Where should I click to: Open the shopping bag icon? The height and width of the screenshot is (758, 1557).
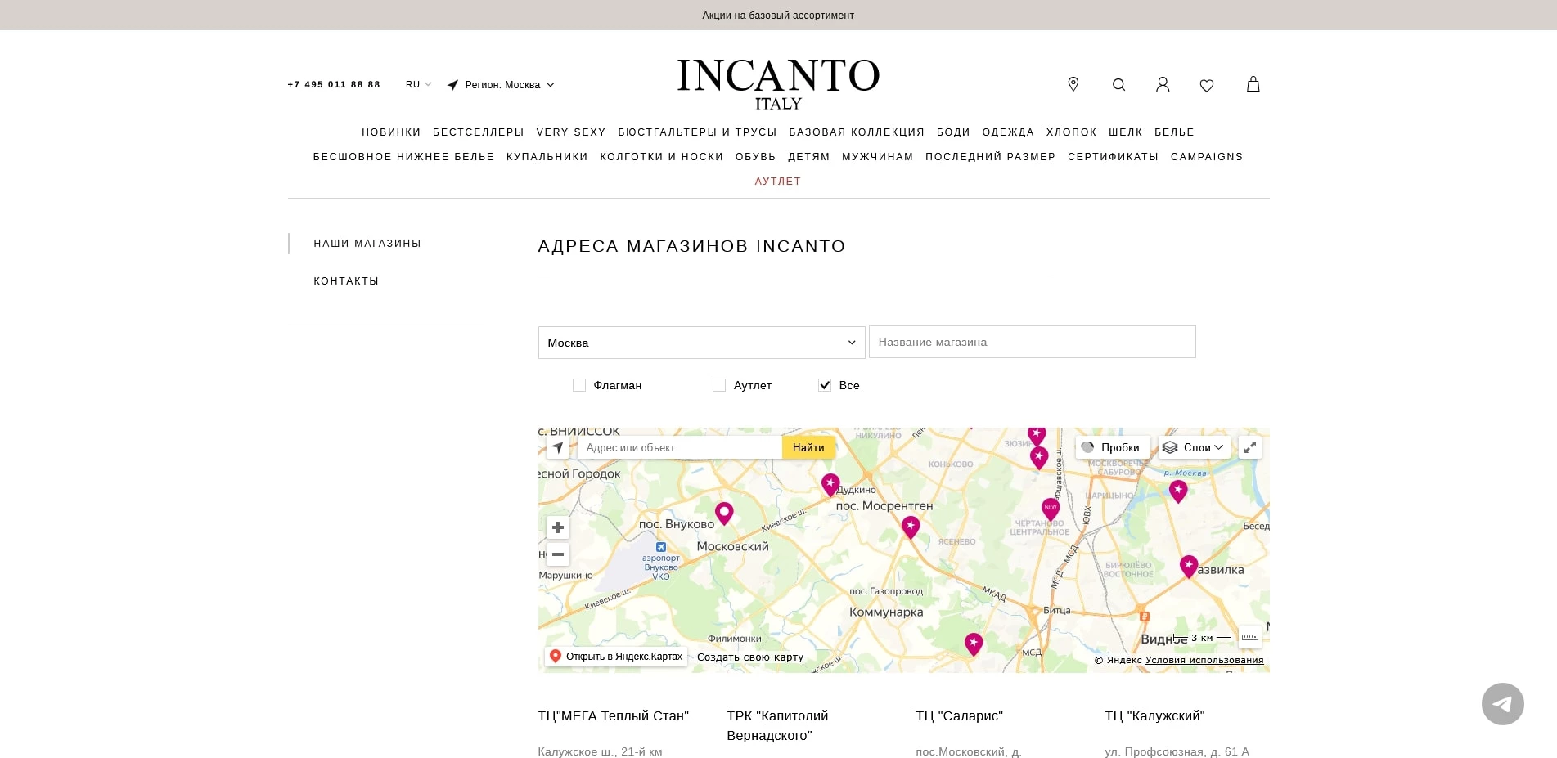[1252, 84]
